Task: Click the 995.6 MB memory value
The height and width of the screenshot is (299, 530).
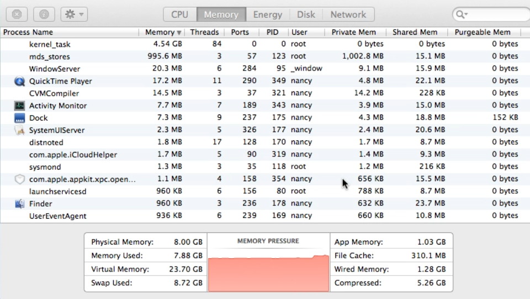Action: click(165, 56)
